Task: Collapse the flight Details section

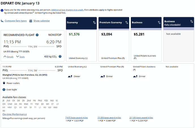Action: click(x=8, y=57)
